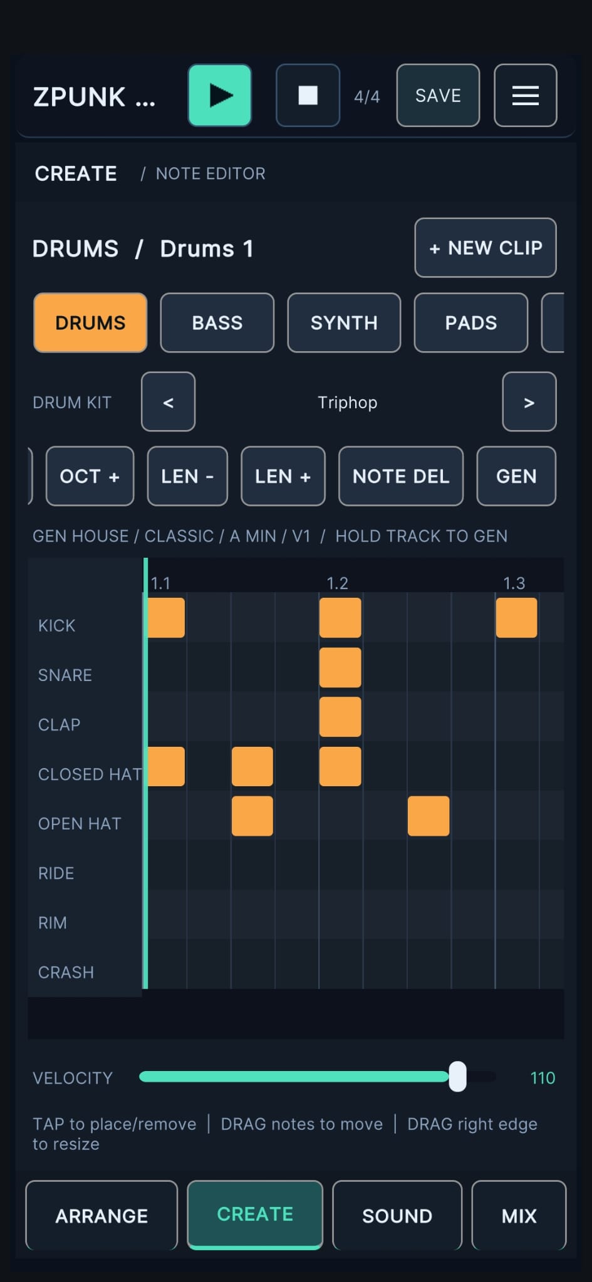Remove the KICK note at beat 1.1
This screenshot has height=1282, width=592.
166,617
